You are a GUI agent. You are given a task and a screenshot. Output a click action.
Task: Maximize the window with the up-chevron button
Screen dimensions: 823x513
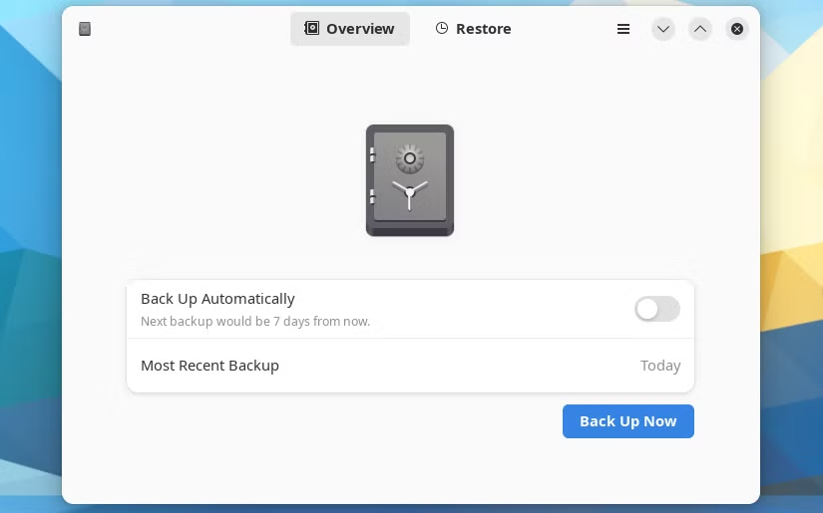pos(700,29)
